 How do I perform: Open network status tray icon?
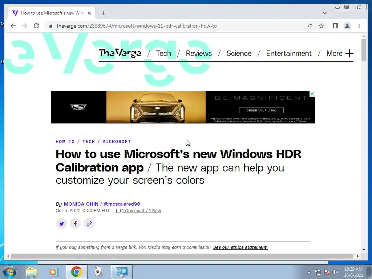click(318, 272)
